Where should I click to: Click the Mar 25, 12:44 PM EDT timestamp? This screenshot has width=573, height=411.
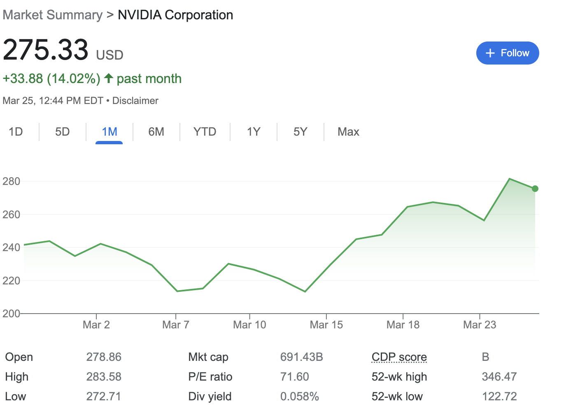point(53,101)
